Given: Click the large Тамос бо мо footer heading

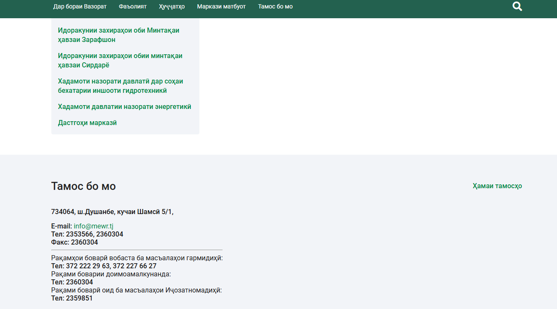Looking at the screenshot, I should (83, 186).
